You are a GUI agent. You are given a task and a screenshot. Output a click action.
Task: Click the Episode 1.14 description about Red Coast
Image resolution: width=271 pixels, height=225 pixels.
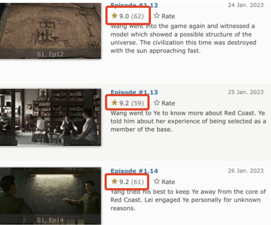(188, 200)
